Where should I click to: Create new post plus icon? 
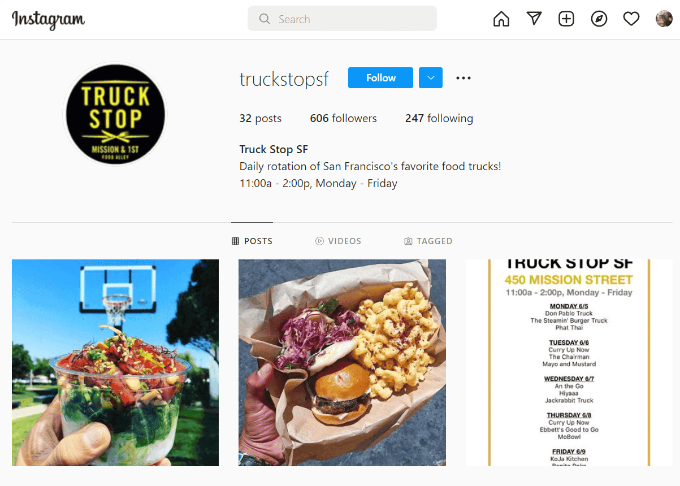(x=566, y=19)
